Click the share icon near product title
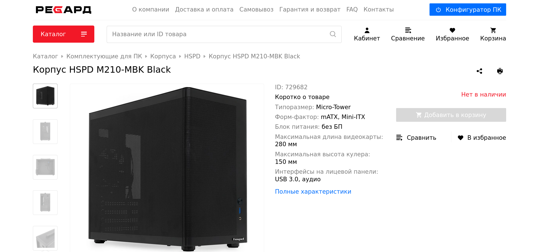 point(479,71)
